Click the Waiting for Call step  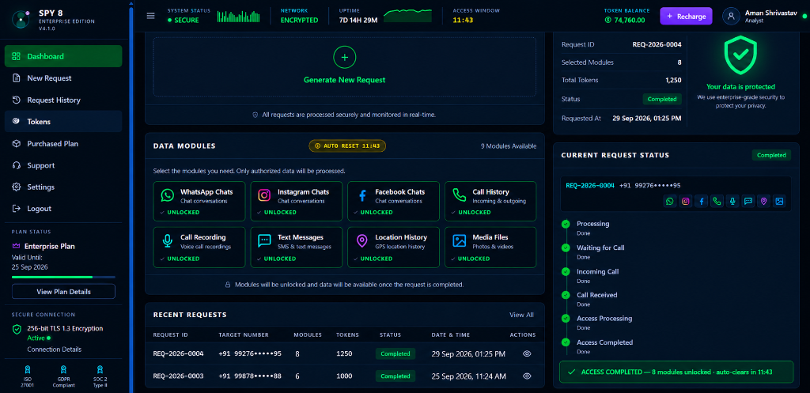tap(600, 248)
